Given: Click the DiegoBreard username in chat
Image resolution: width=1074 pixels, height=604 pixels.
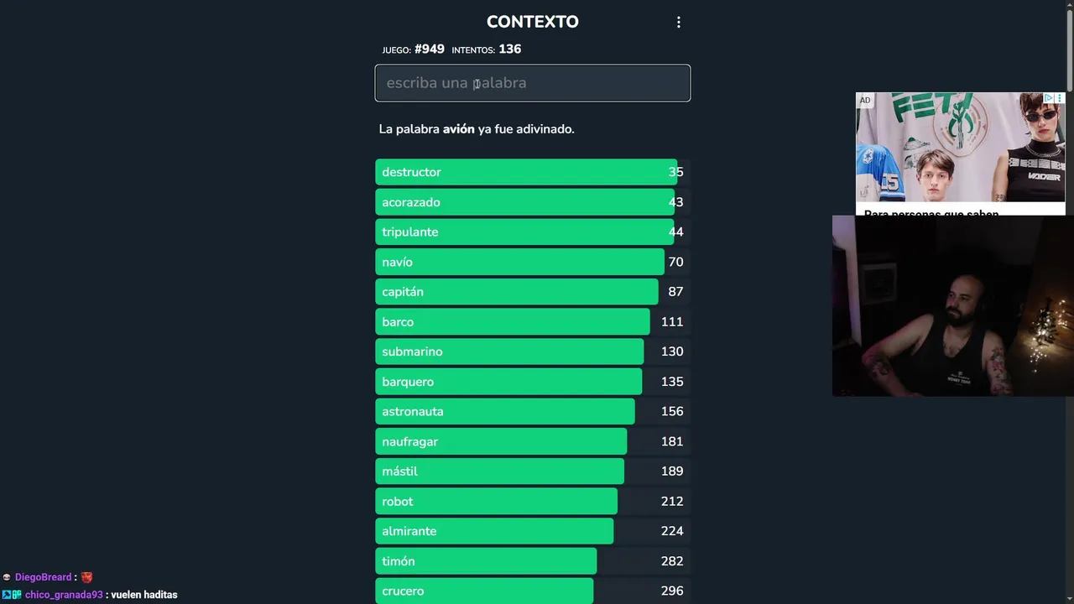Looking at the screenshot, I should (x=43, y=577).
